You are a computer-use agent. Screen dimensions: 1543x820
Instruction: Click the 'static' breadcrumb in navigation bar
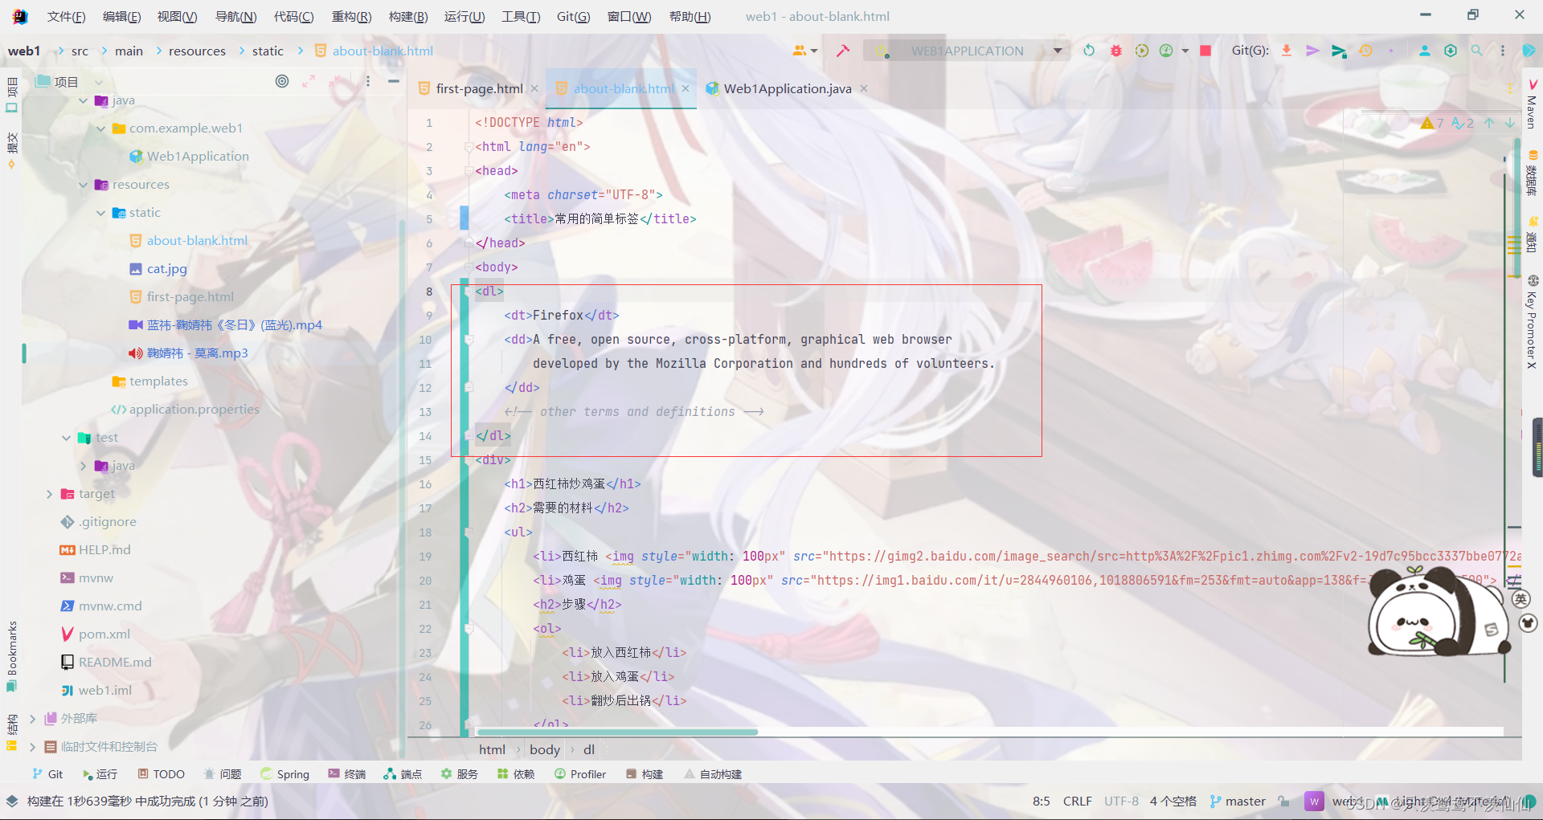(x=268, y=51)
